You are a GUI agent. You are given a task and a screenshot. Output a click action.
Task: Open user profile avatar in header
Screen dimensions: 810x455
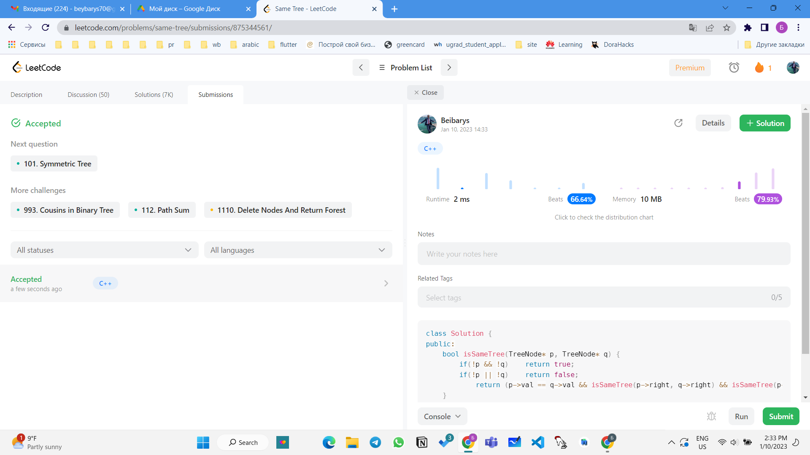[793, 67]
